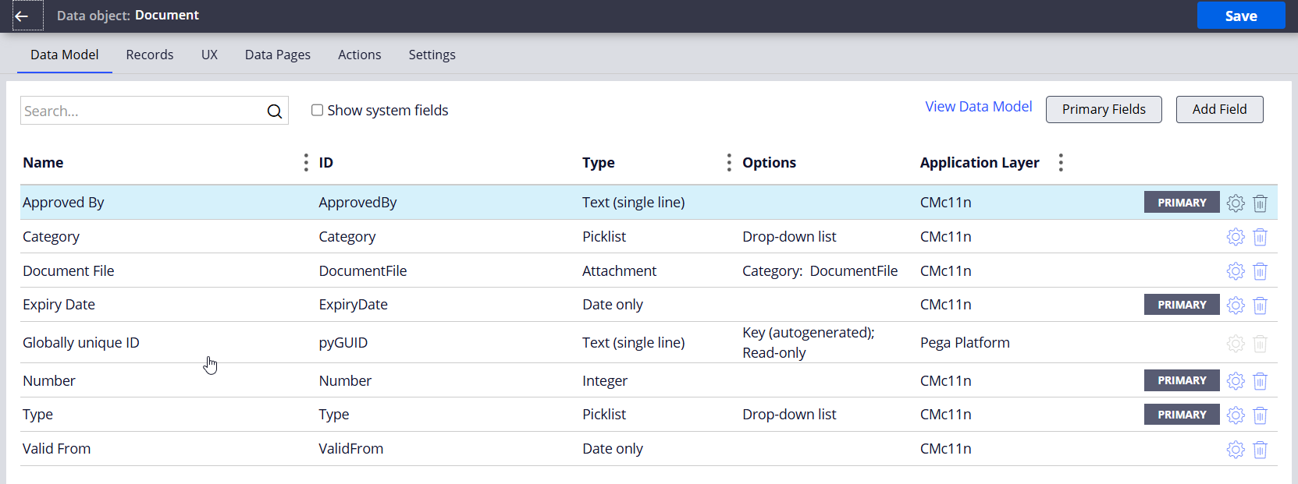Open gear settings for Valid From row
Viewport: 1298px width, 484px height.
1235,450
